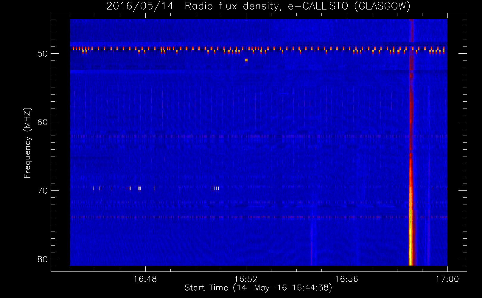Click the 50 frequency tick label
This screenshot has width=482, height=298.
43,54
